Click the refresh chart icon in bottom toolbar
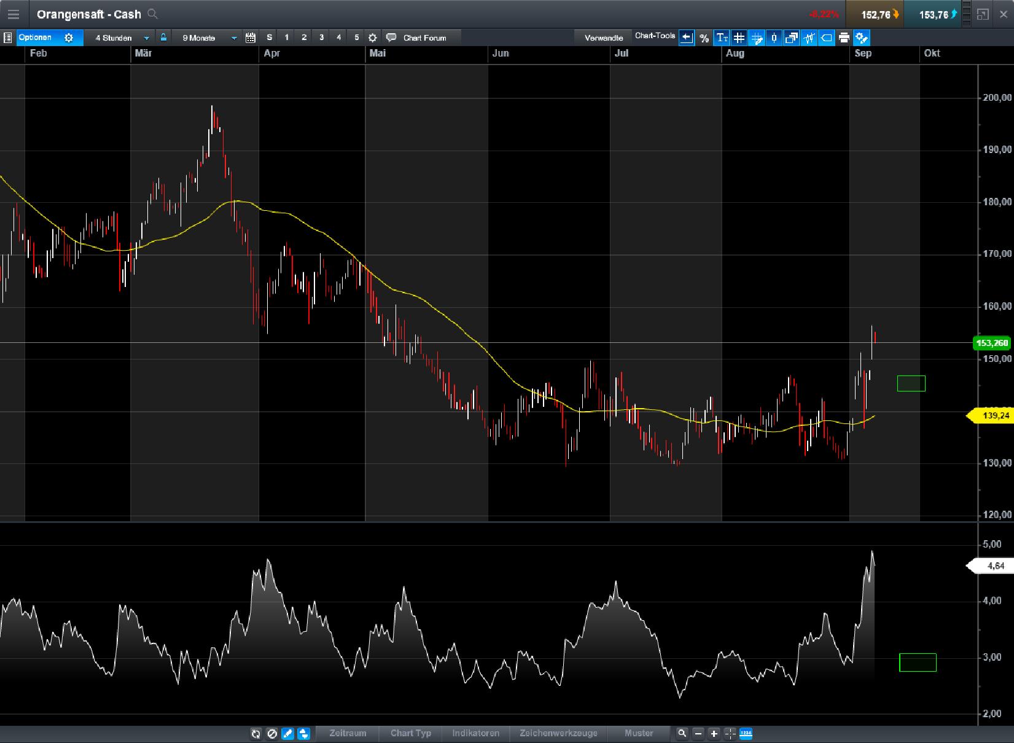The width and height of the screenshot is (1014, 743). coord(255,733)
